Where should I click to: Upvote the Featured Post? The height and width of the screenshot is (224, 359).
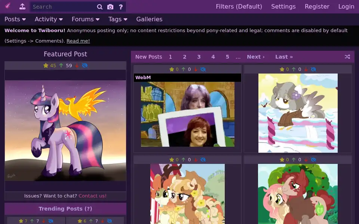[x=61, y=66]
